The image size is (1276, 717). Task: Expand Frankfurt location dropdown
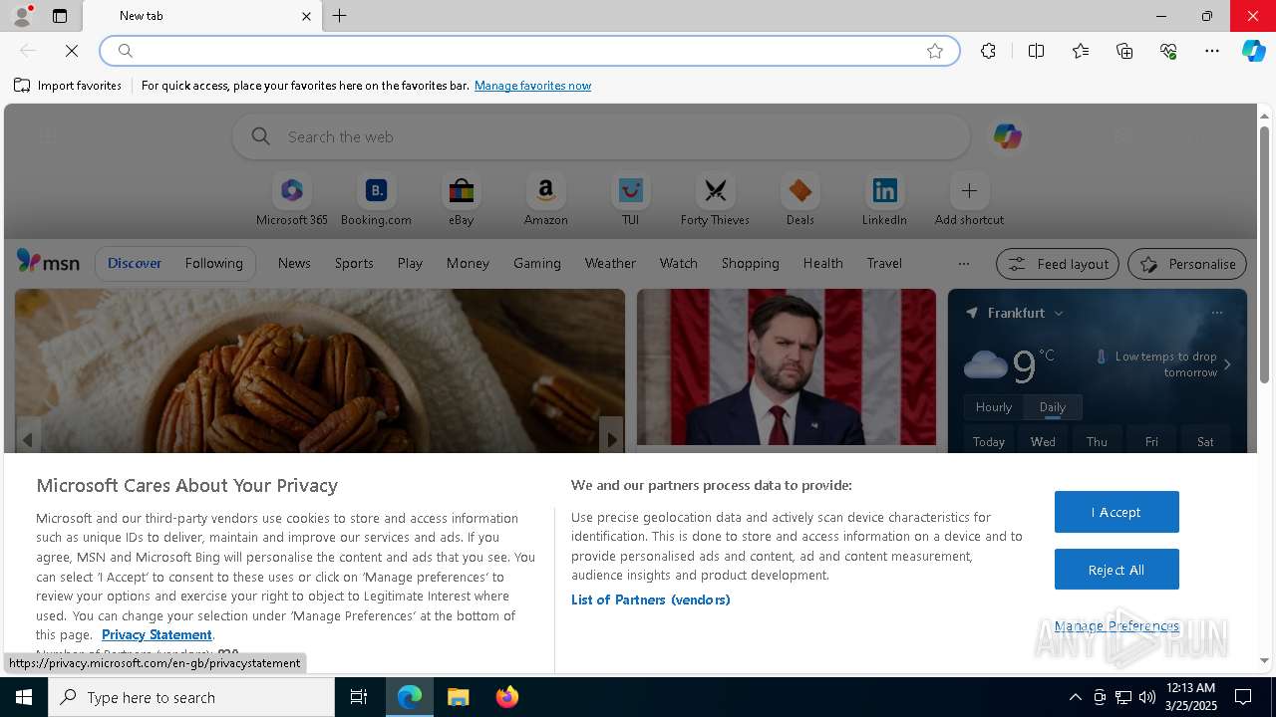tap(1059, 313)
